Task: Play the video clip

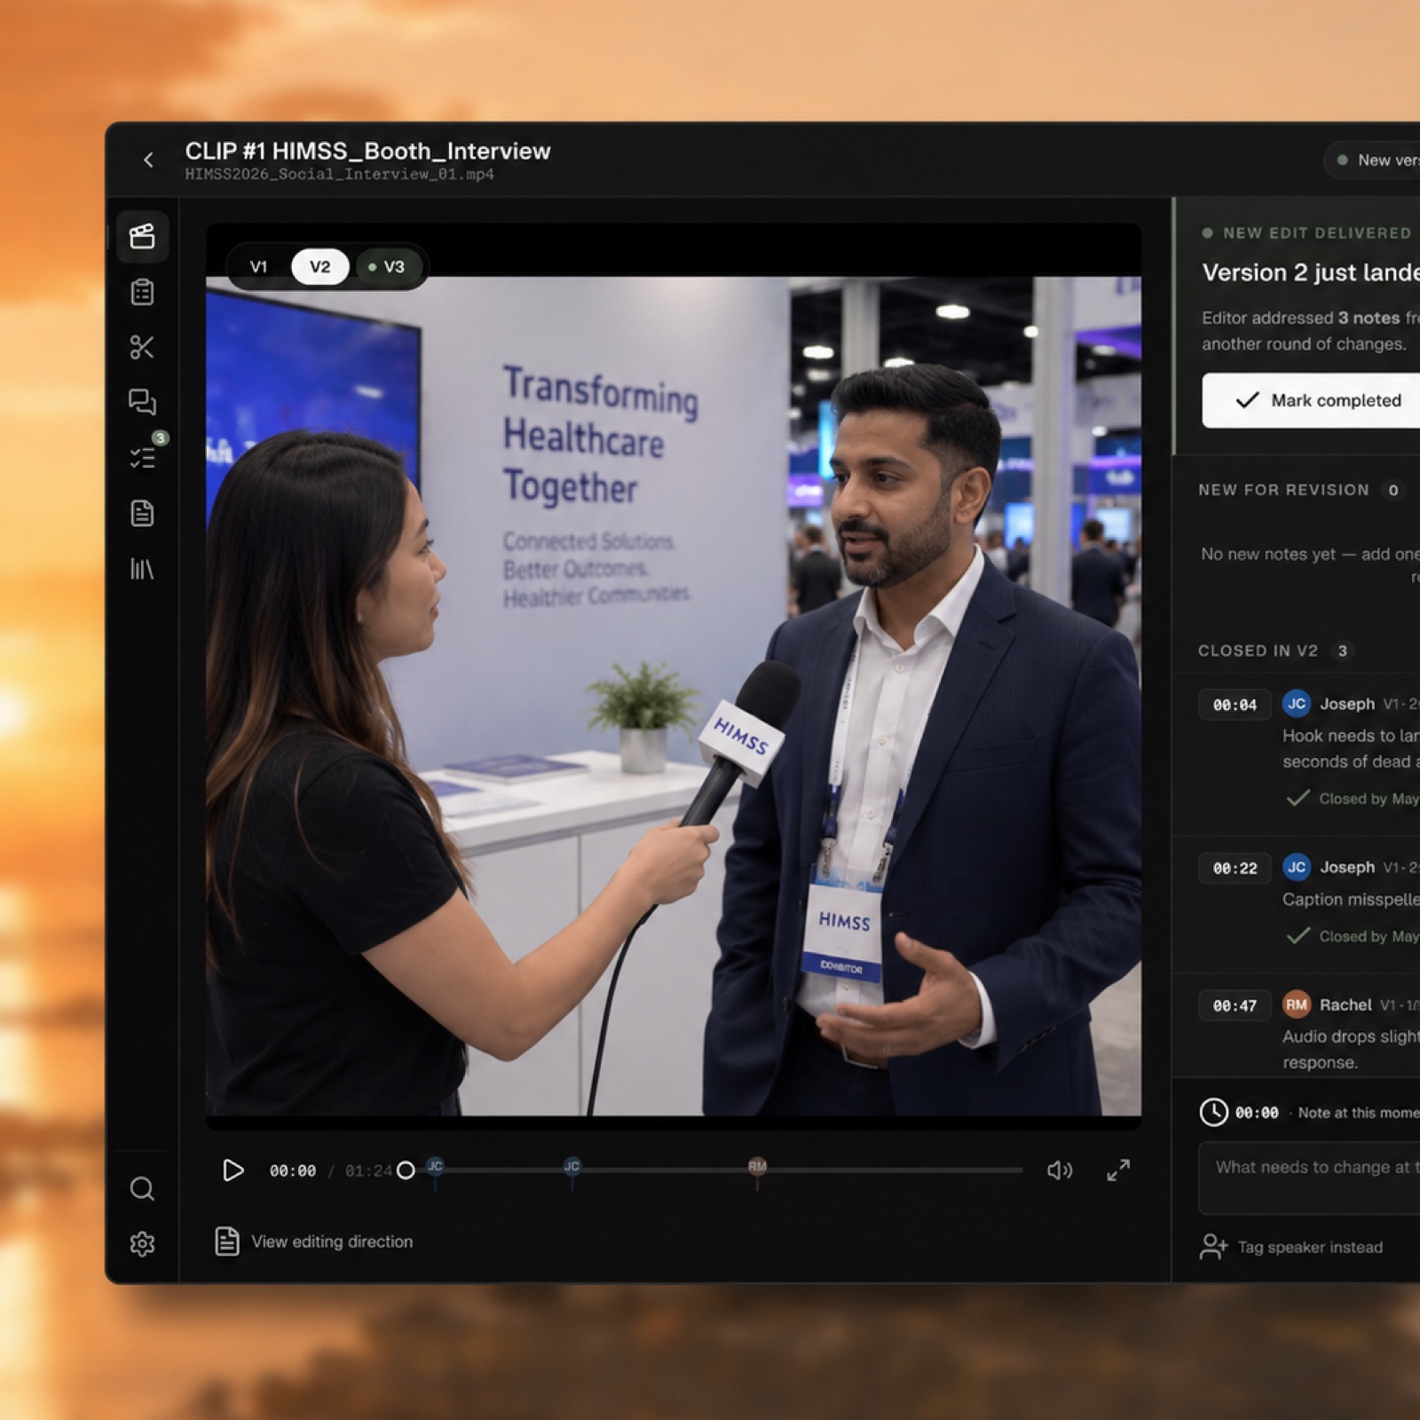Action: tap(233, 1171)
